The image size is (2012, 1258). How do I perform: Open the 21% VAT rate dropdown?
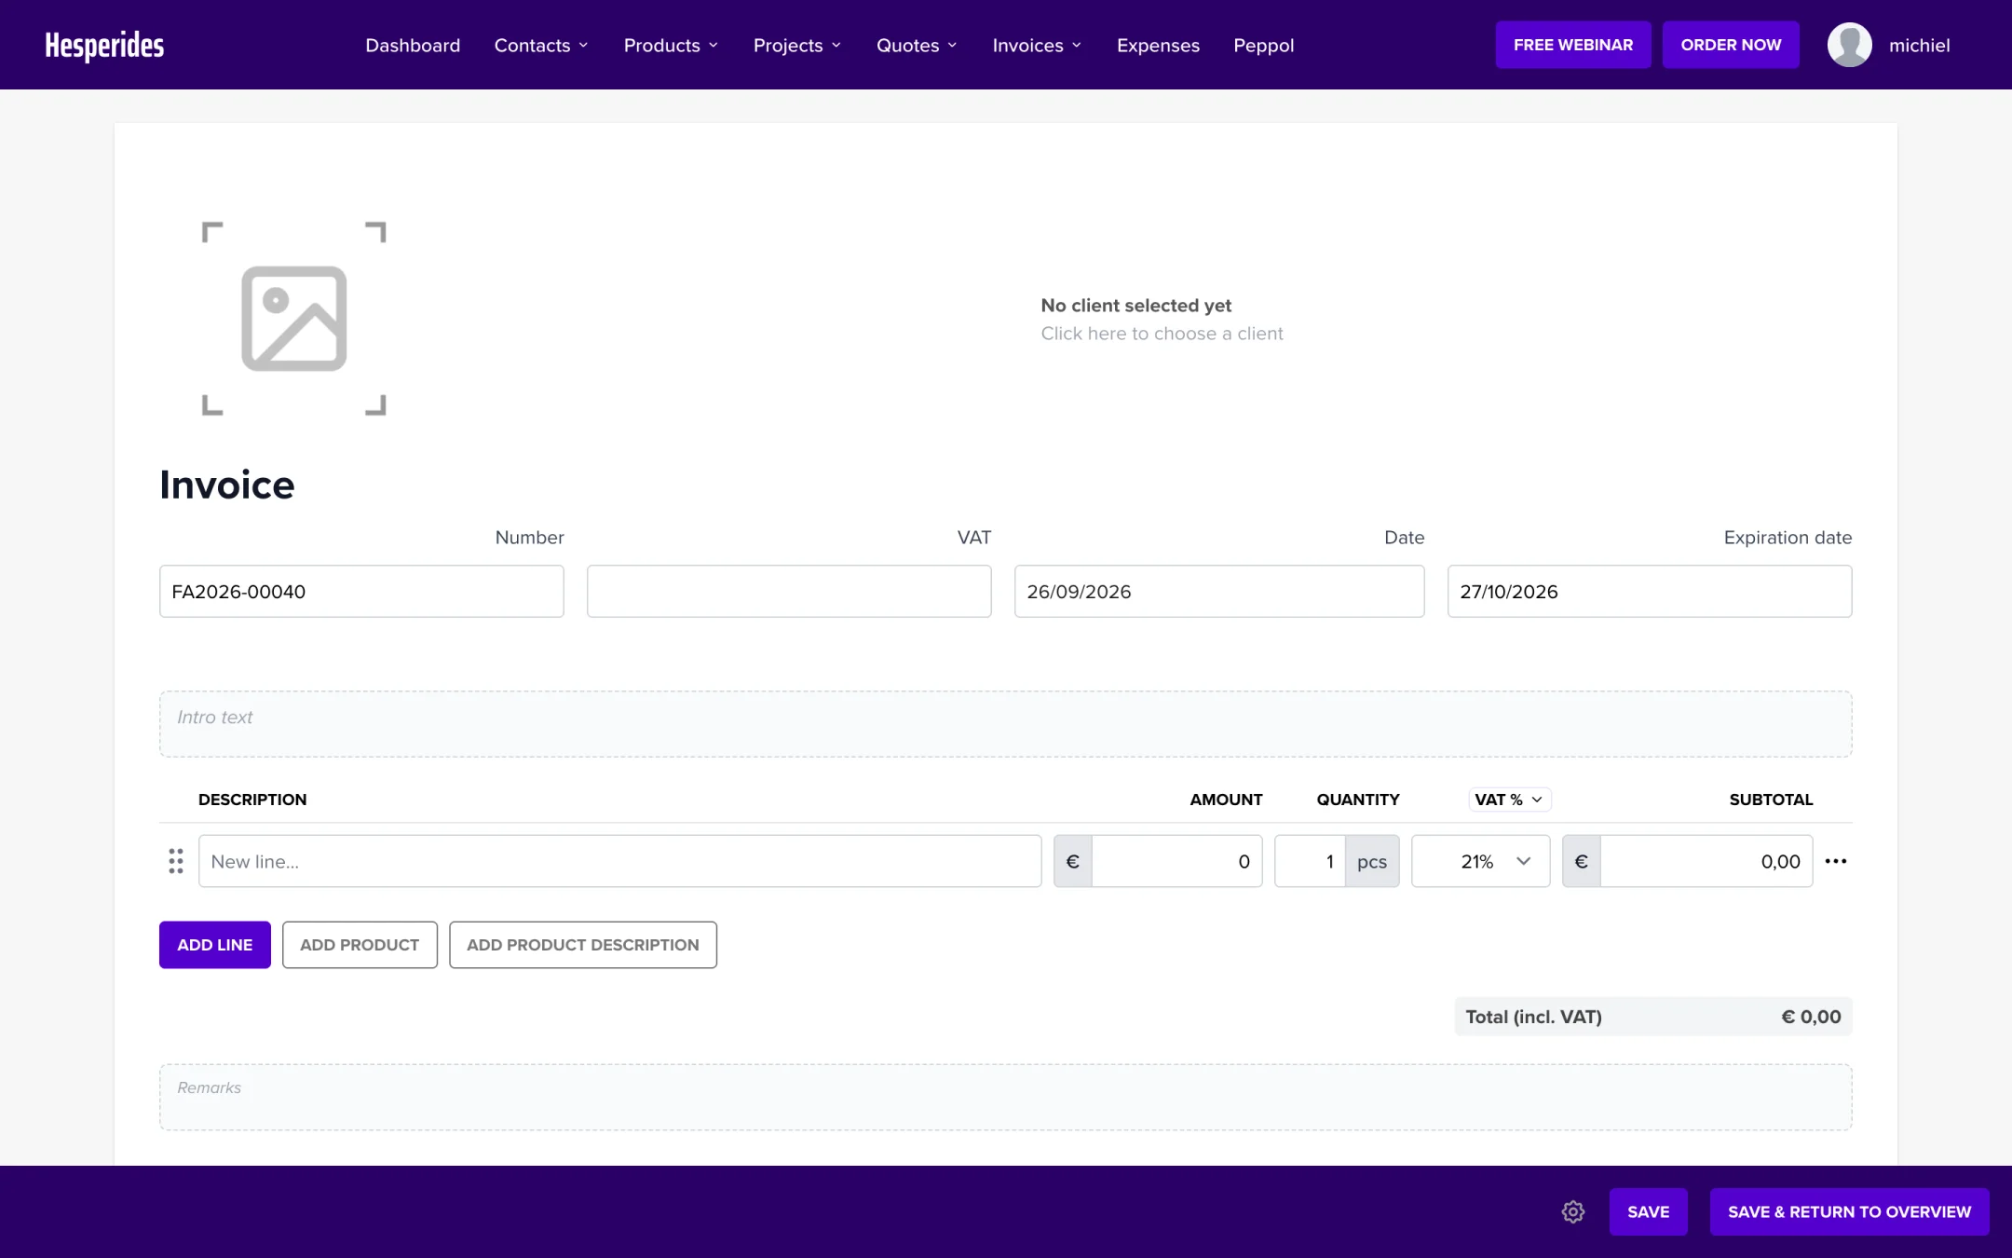tap(1480, 861)
